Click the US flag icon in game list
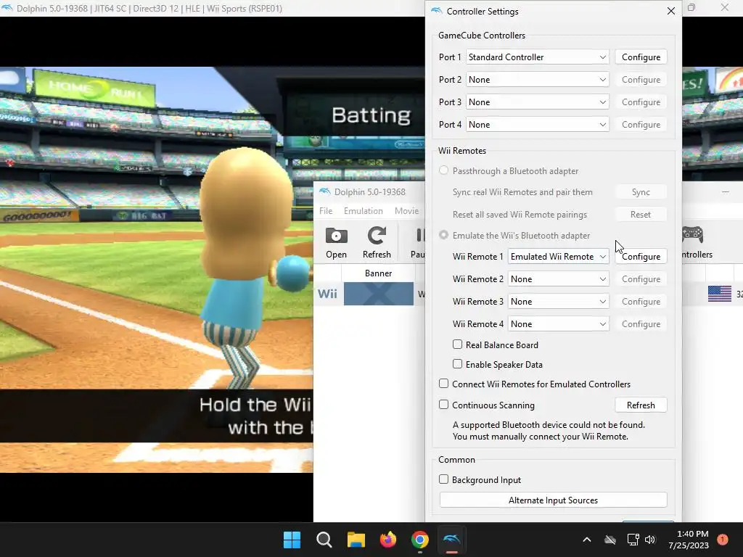This screenshot has height=557, width=743. [720, 294]
